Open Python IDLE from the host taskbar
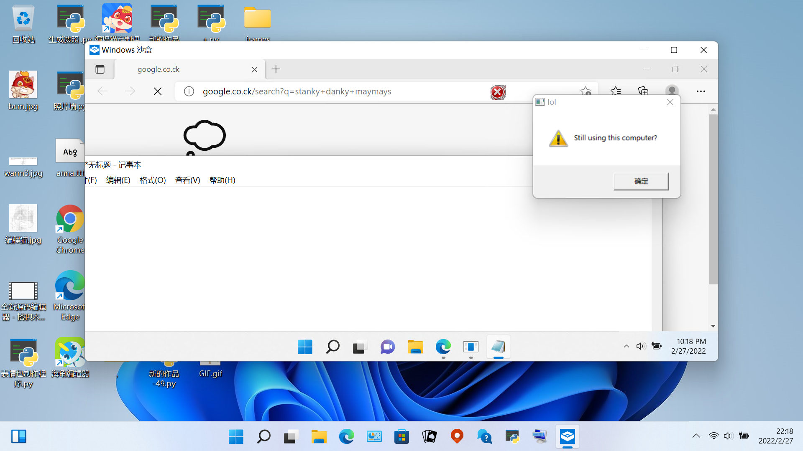Viewport: 803px width, 451px height. [x=512, y=437]
